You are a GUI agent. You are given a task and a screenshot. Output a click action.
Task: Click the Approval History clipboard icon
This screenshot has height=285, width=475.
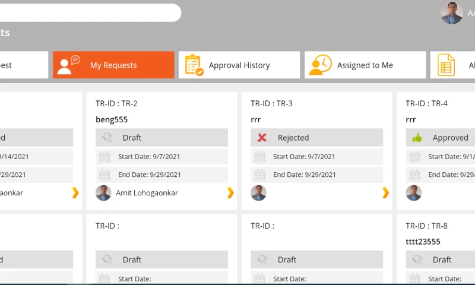[x=194, y=65]
